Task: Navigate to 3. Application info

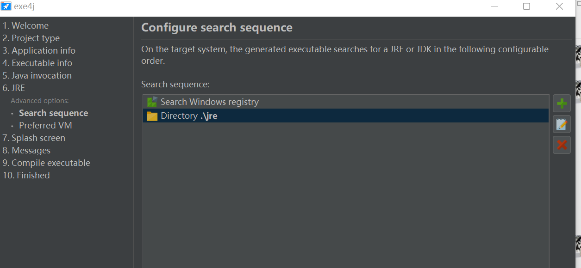Action: (39, 51)
